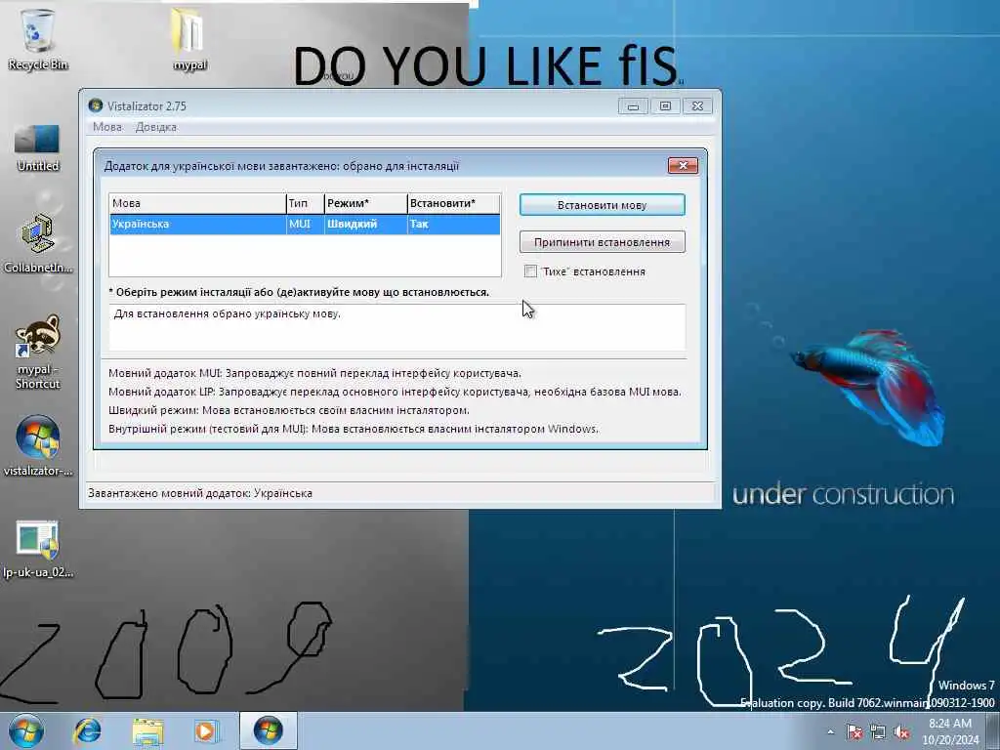
Task: Click the Встановити* column header
Action: point(453,203)
